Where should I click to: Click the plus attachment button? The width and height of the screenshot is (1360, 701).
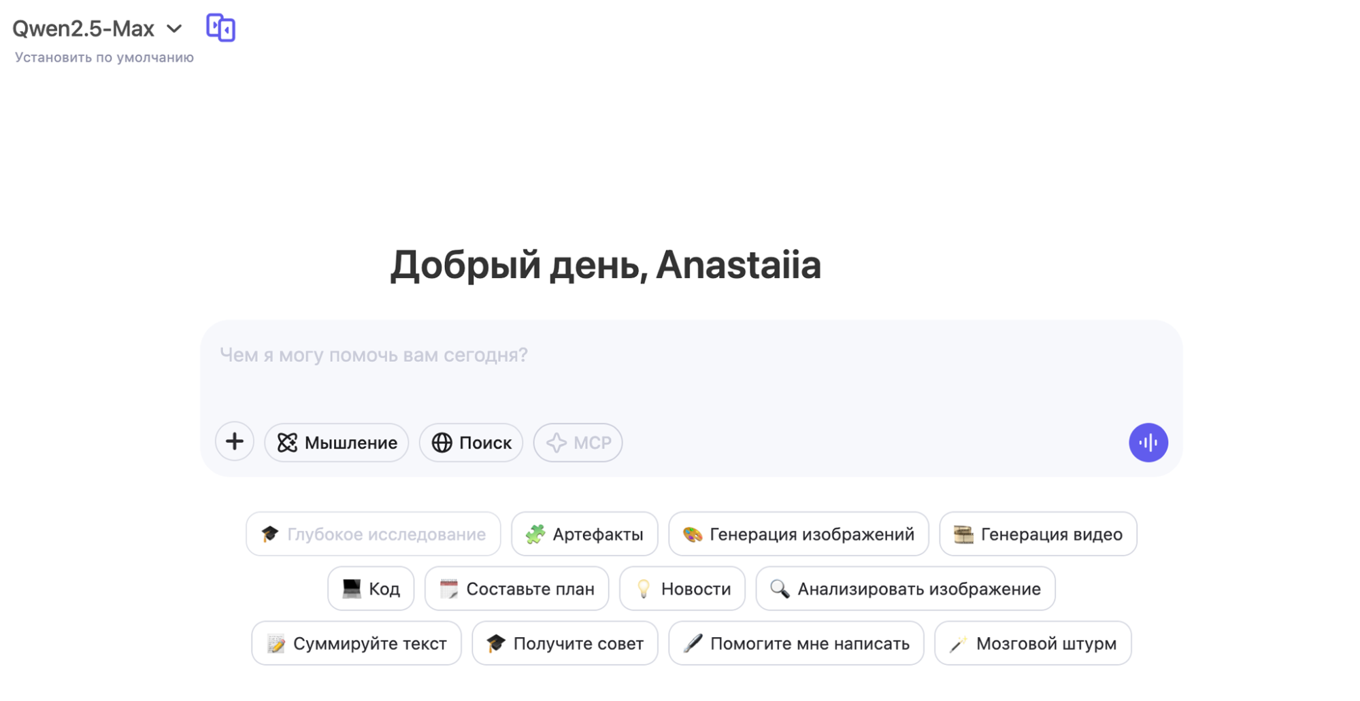pyautogui.click(x=235, y=442)
